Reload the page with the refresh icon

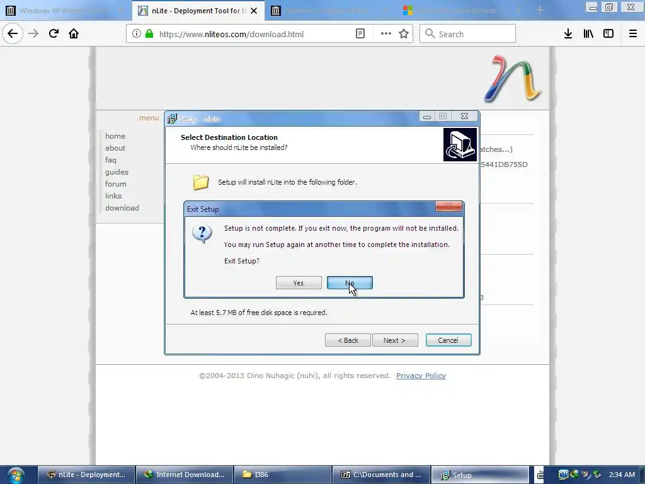[54, 33]
